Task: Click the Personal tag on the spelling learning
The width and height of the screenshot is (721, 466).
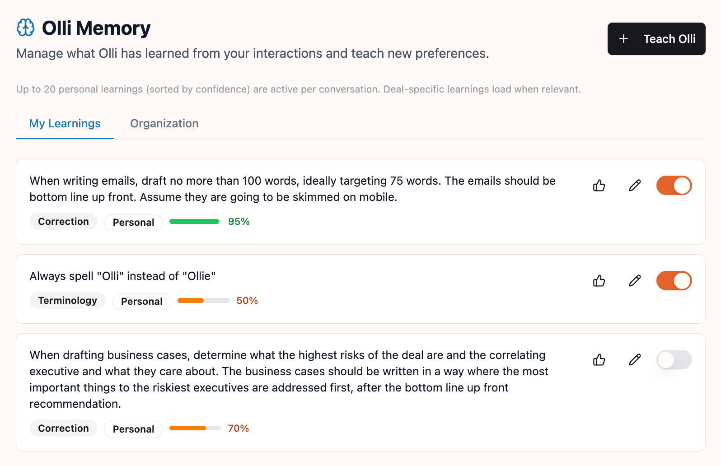Action: click(141, 301)
